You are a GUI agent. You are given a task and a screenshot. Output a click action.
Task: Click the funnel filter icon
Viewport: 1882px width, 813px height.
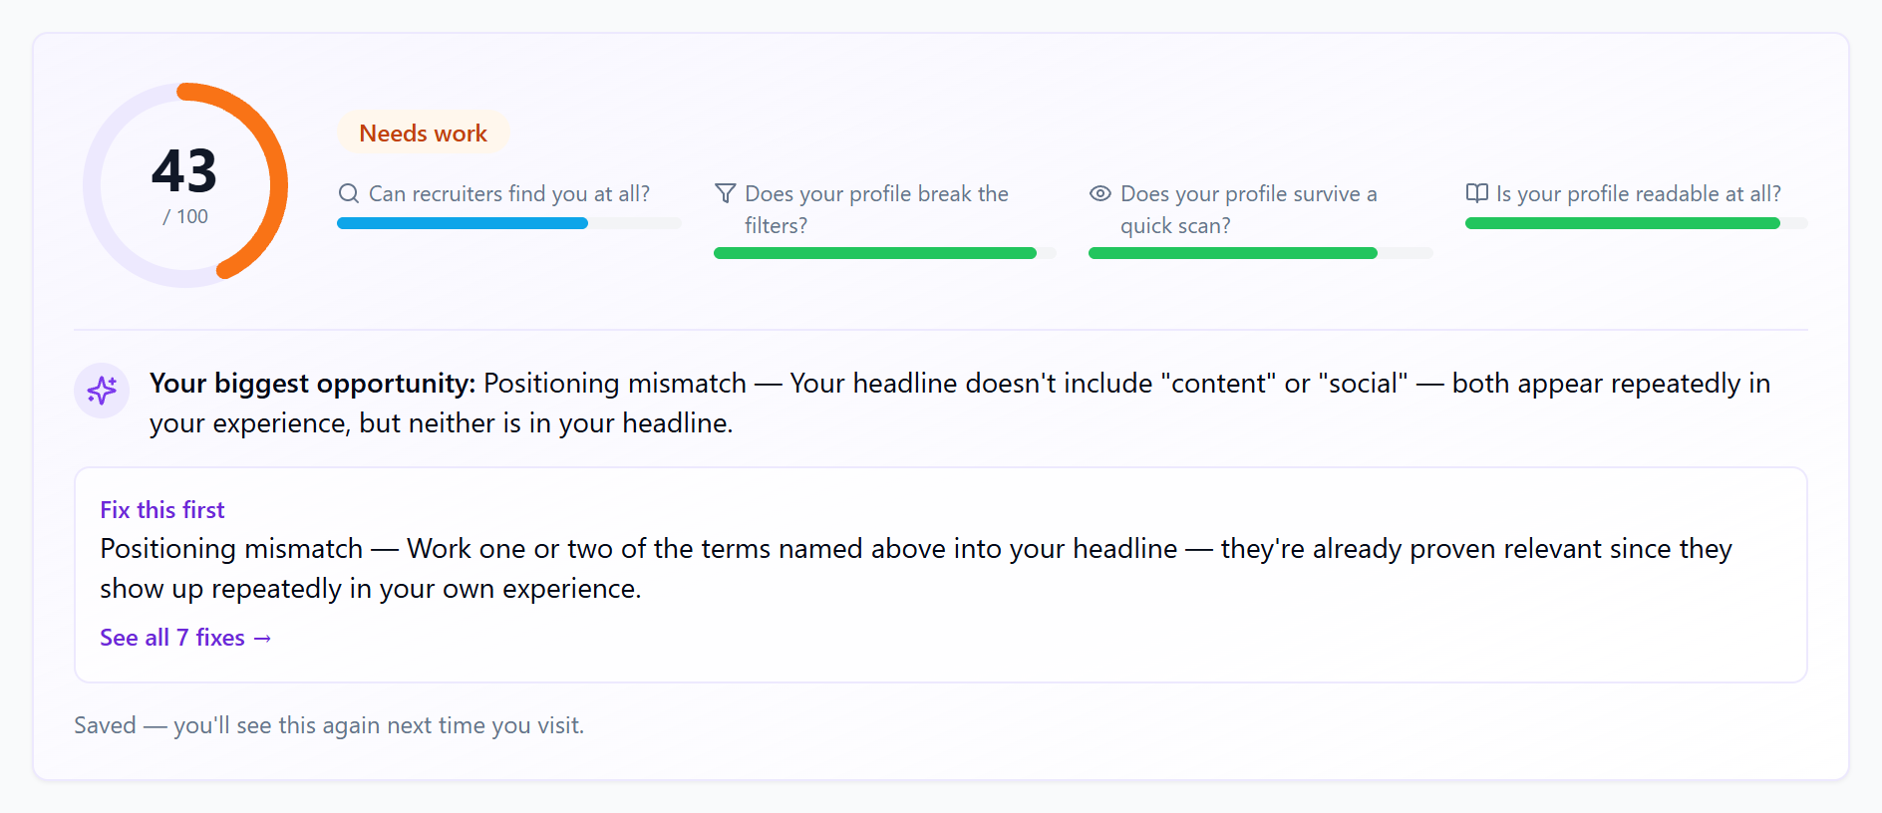pyautogui.click(x=726, y=193)
